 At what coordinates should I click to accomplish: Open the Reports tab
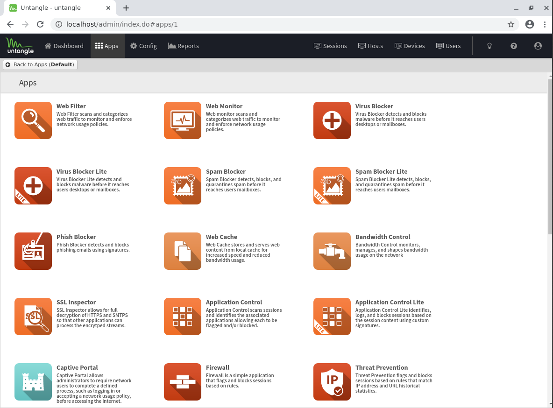pyautogui.click(x=184, y=46)
